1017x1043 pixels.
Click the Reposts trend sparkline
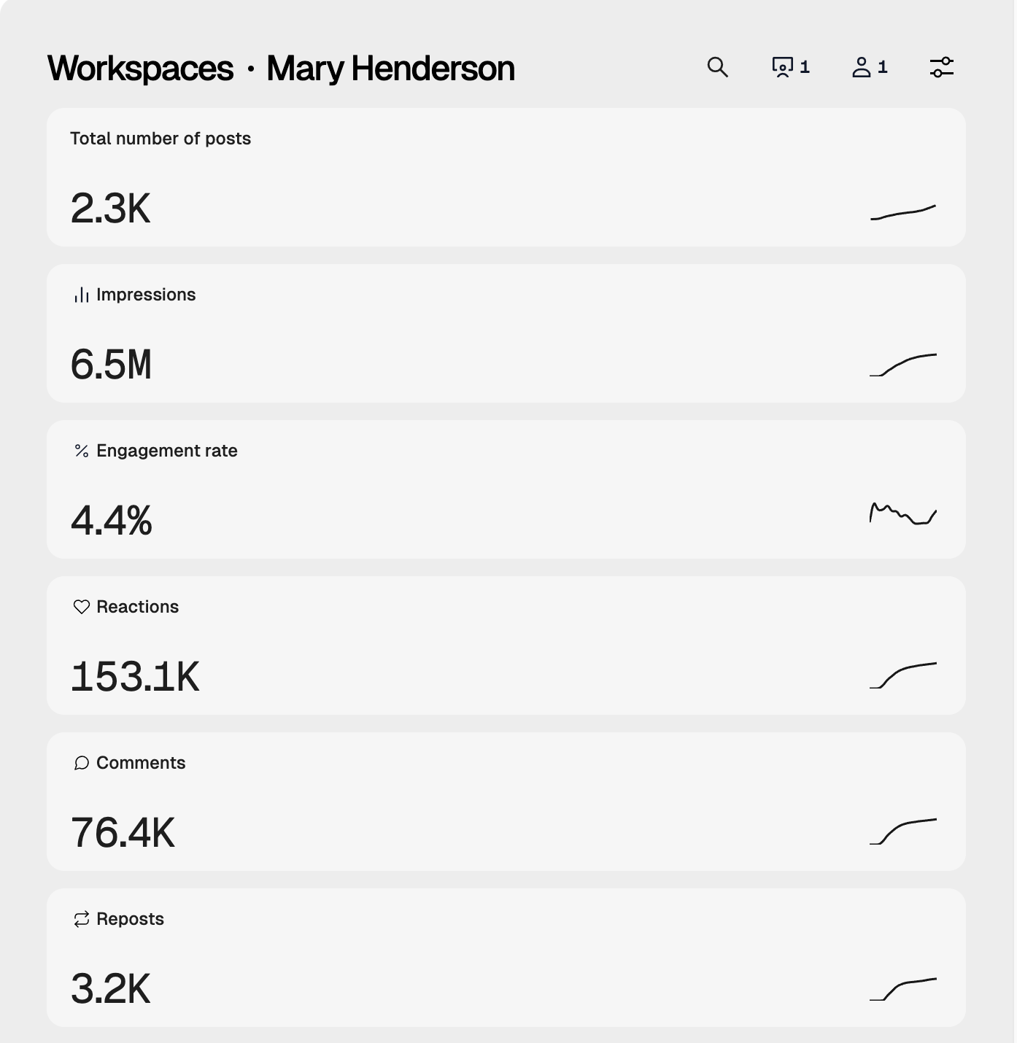point(902,989)
